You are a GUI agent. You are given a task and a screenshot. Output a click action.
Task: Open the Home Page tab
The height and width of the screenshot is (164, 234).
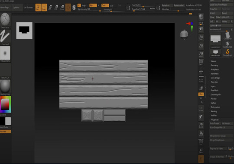5,7
